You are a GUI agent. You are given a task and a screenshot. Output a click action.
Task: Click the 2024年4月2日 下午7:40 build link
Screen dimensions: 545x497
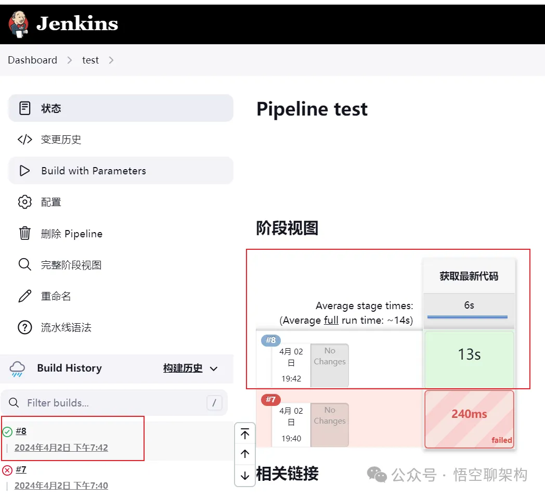pos(61,486)
